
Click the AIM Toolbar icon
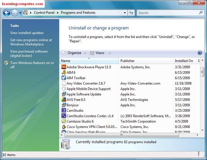click(x=64, y=78)
